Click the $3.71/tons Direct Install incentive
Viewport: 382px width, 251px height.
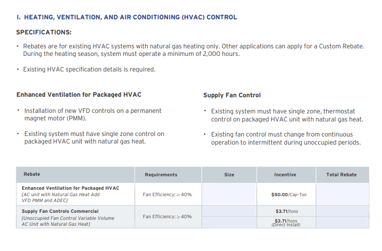coord(285,222)
